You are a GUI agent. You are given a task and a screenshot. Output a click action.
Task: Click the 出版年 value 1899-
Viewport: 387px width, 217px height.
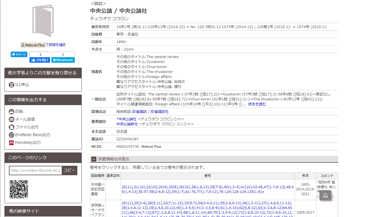click(122, 42)
